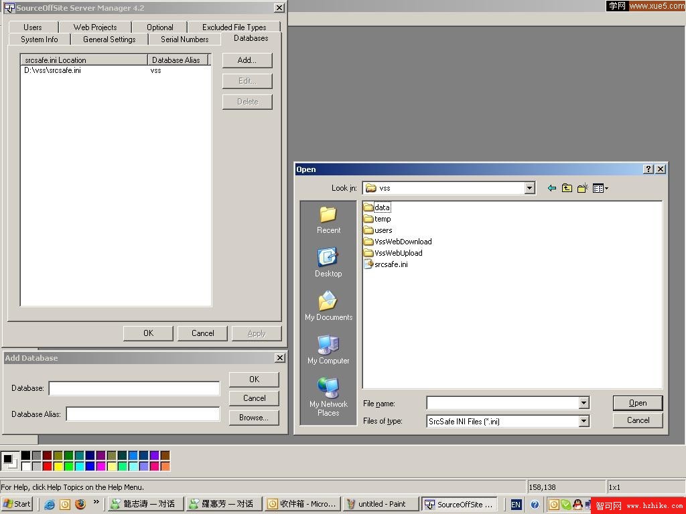The image size is (686, 514).
Task: Open the Windows Start menu
Action: pyautogui.click(x=17, y=504)
